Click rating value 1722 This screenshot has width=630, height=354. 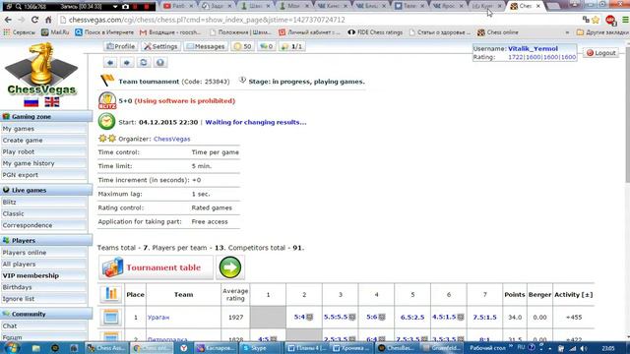pyautogui.click(x=516, y=57)
